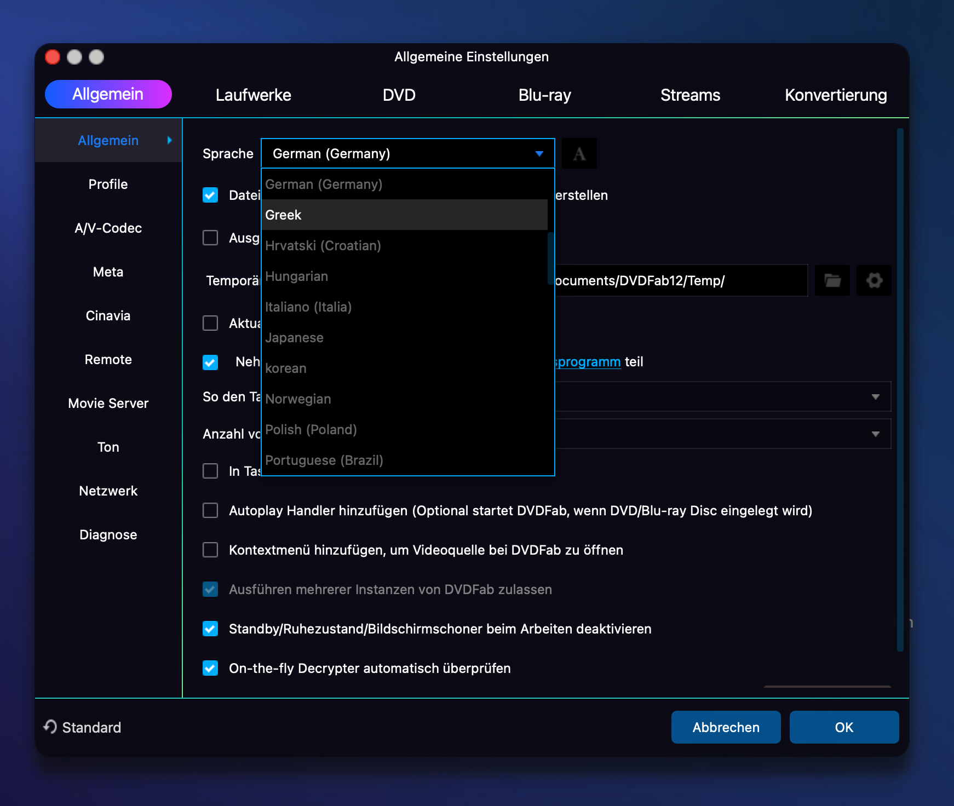Screen dimensions: 954x806
Task: Select Greek in language list
Action: [x=405, y=215]
